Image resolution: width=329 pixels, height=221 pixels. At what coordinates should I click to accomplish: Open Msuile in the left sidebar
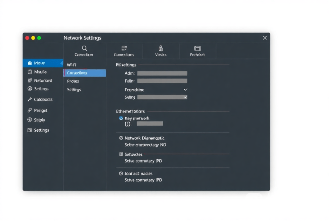point(40,72)
